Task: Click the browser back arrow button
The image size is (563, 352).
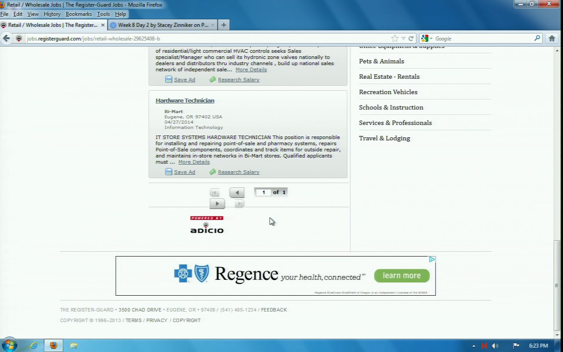Action: pos(6,38)
